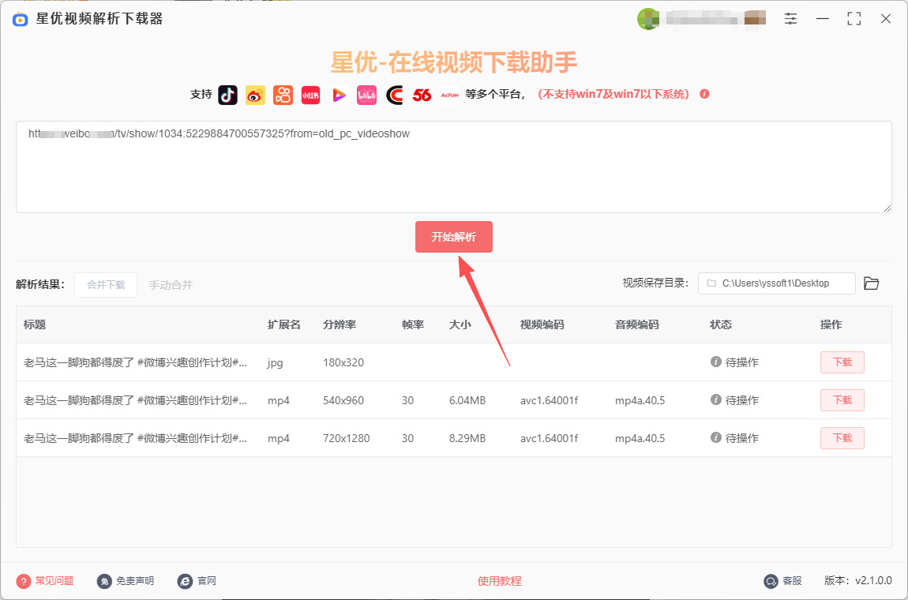Click the Weibo platform icon

pos(255,95)
